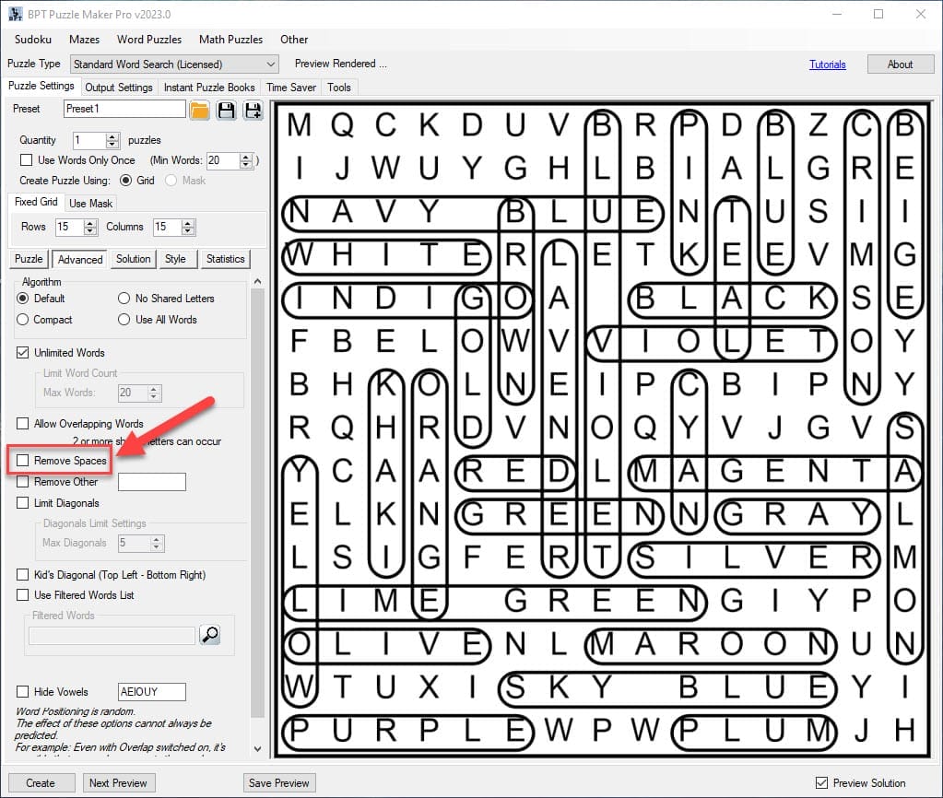This screenshot has height=798, width=943.
Task: Check the Hide Vowels option
Action: [23, 692]
